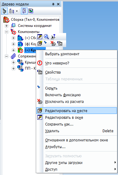The height and width of the screenshot is (175, 118).
Task: Expand the ПП - К mate node
Action: (13, 68)
